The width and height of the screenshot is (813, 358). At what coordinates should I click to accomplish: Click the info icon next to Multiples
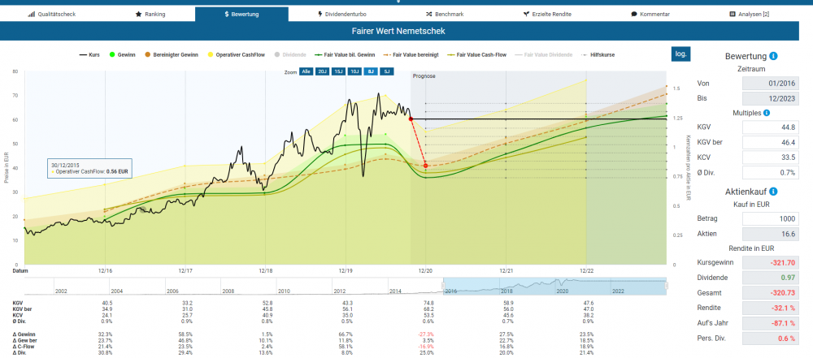(767, 112)
